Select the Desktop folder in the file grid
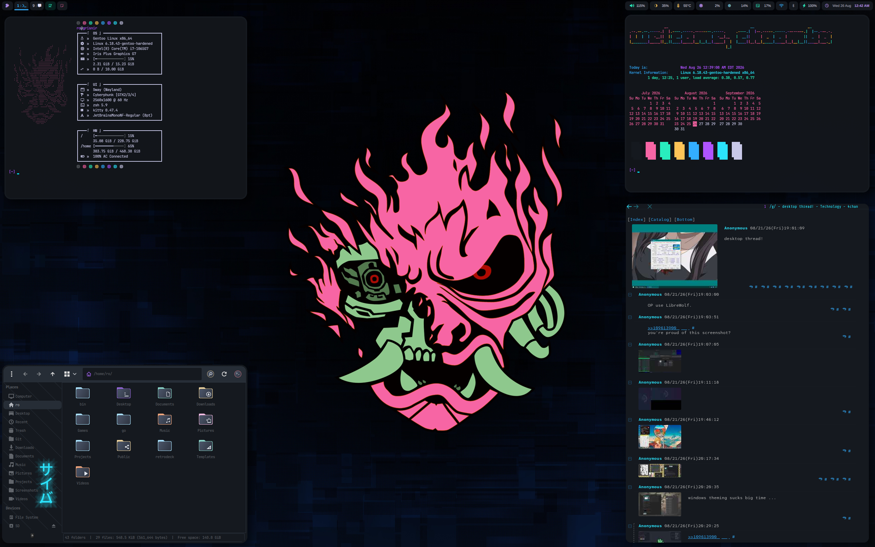 124,397
